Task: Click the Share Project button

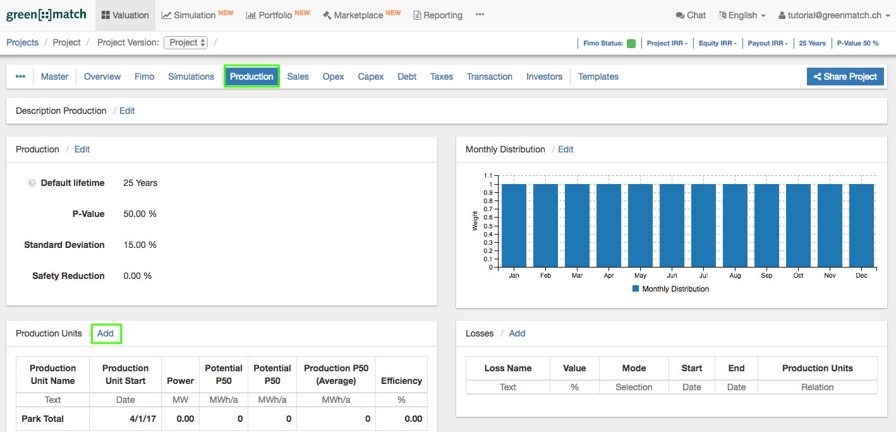Action: click(x=845, y=77)
